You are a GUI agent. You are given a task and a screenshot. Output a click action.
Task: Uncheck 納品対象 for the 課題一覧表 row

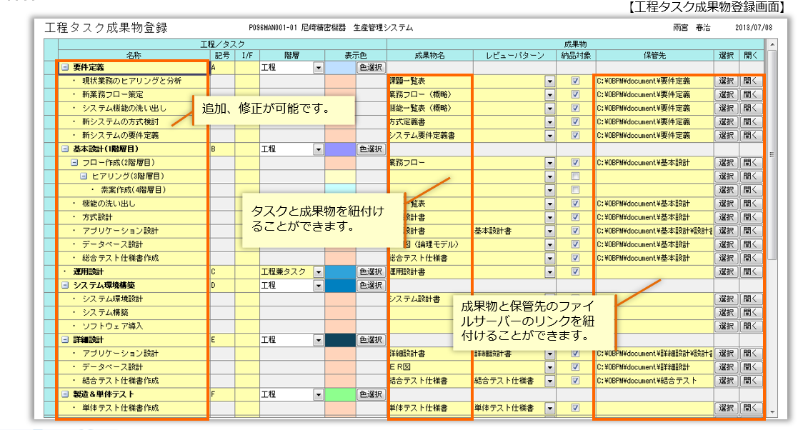575,81
